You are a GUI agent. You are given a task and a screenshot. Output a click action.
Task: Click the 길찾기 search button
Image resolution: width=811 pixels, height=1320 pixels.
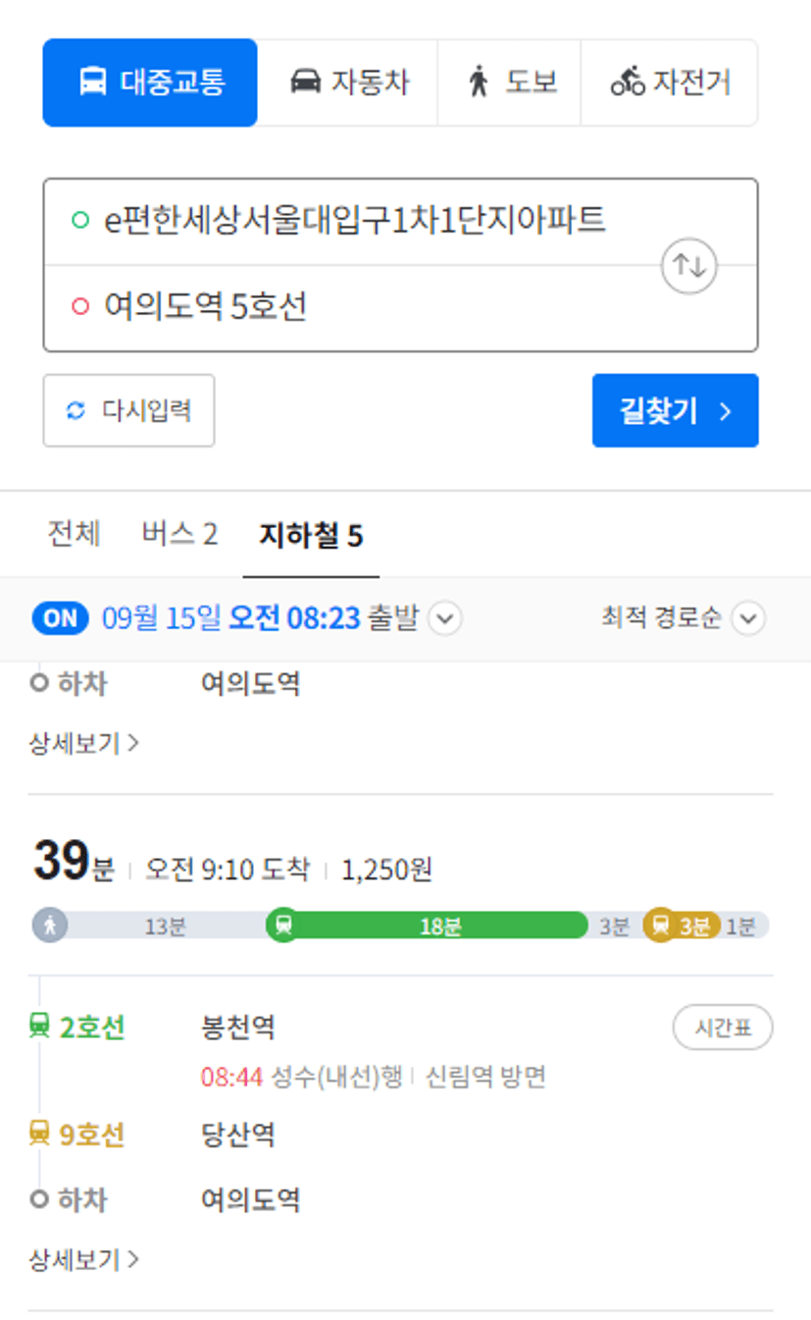coord(675,410)
